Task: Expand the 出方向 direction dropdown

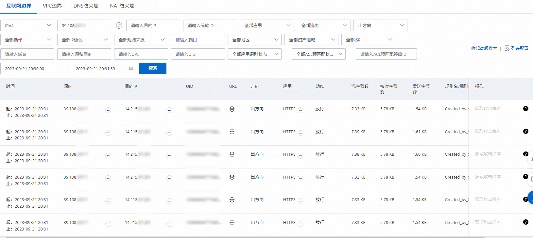Action: pyautogui.click(x=380, y=25)
